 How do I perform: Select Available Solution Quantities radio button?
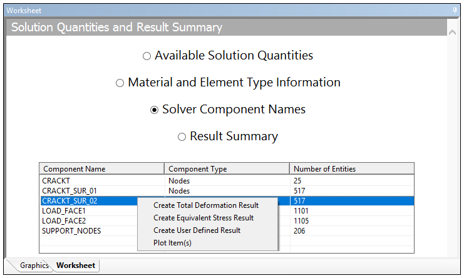pyautogui.click(x=147, y=56)
